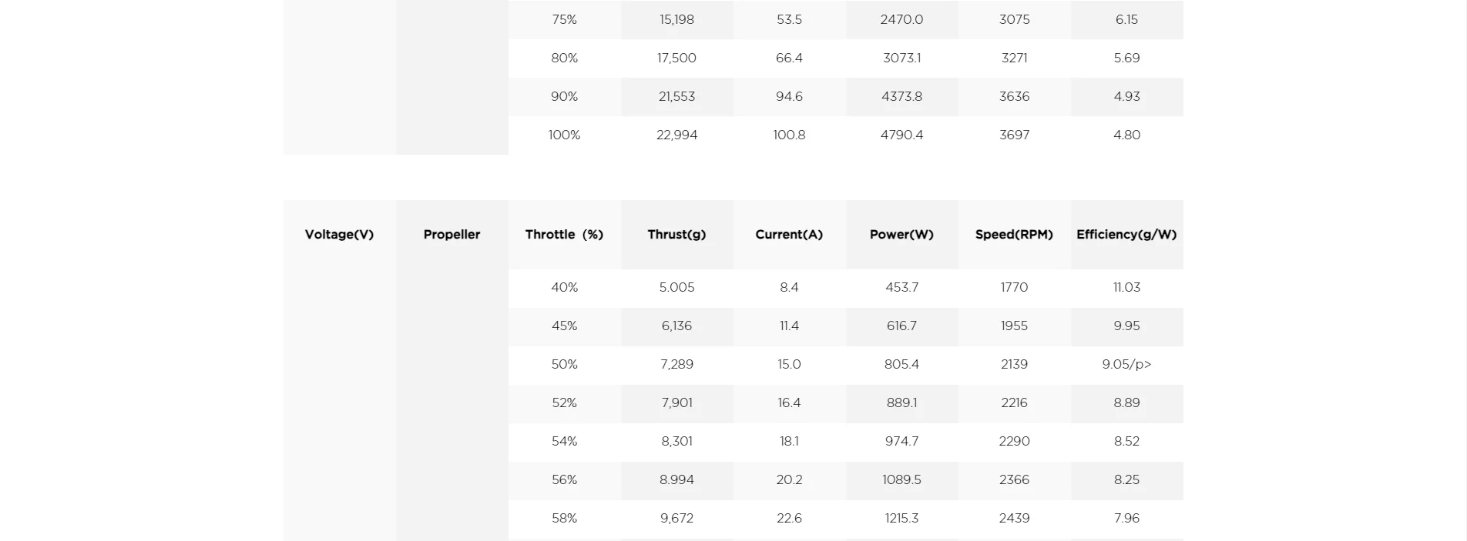Viewport: 1467px width, 541px height.
Task: Click the Propeller column header
Action: pos(452,235)
